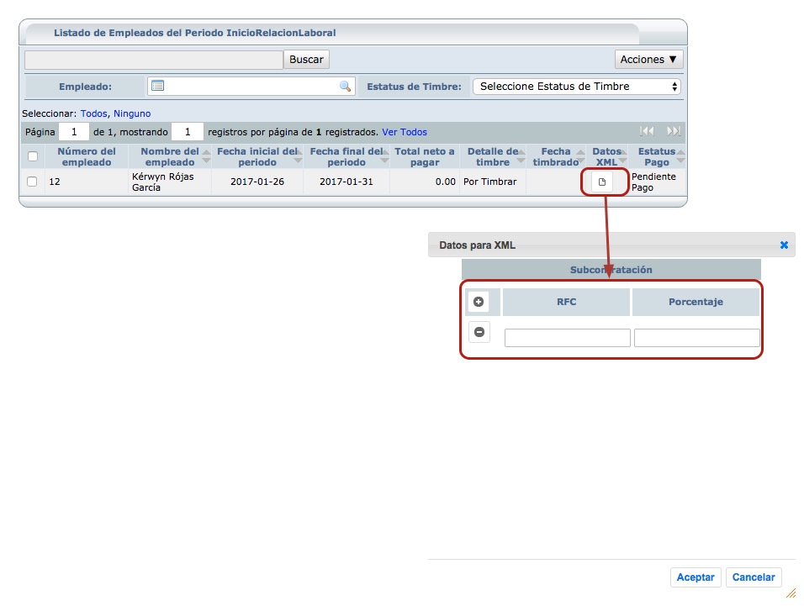Check the checkbox for employee 12
This screenshot has height=606, width=804.
32,182
